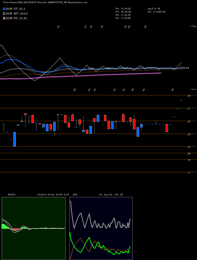Click the 'Pre H: 28.20' value

point(123,12)
